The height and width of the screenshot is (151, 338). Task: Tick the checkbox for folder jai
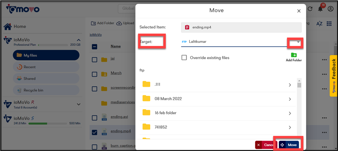pyautogui.click(x=95, y=60)
